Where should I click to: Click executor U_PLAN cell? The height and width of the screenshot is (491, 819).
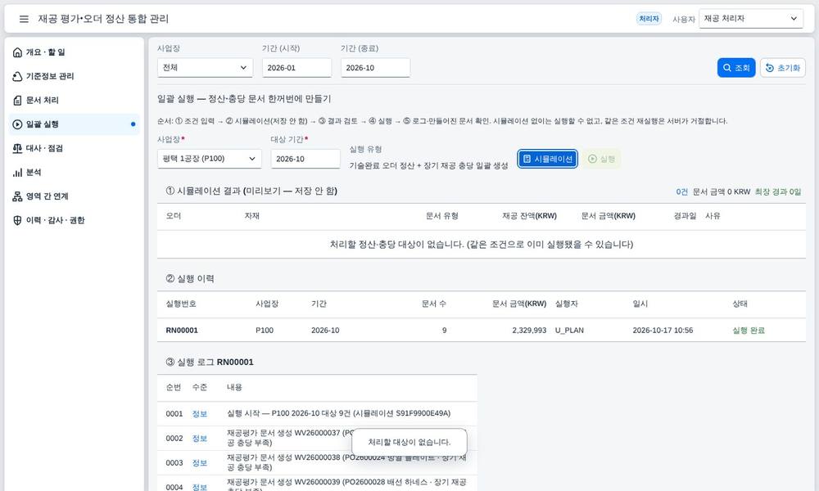pyautogui.click(x=569, y=331)
